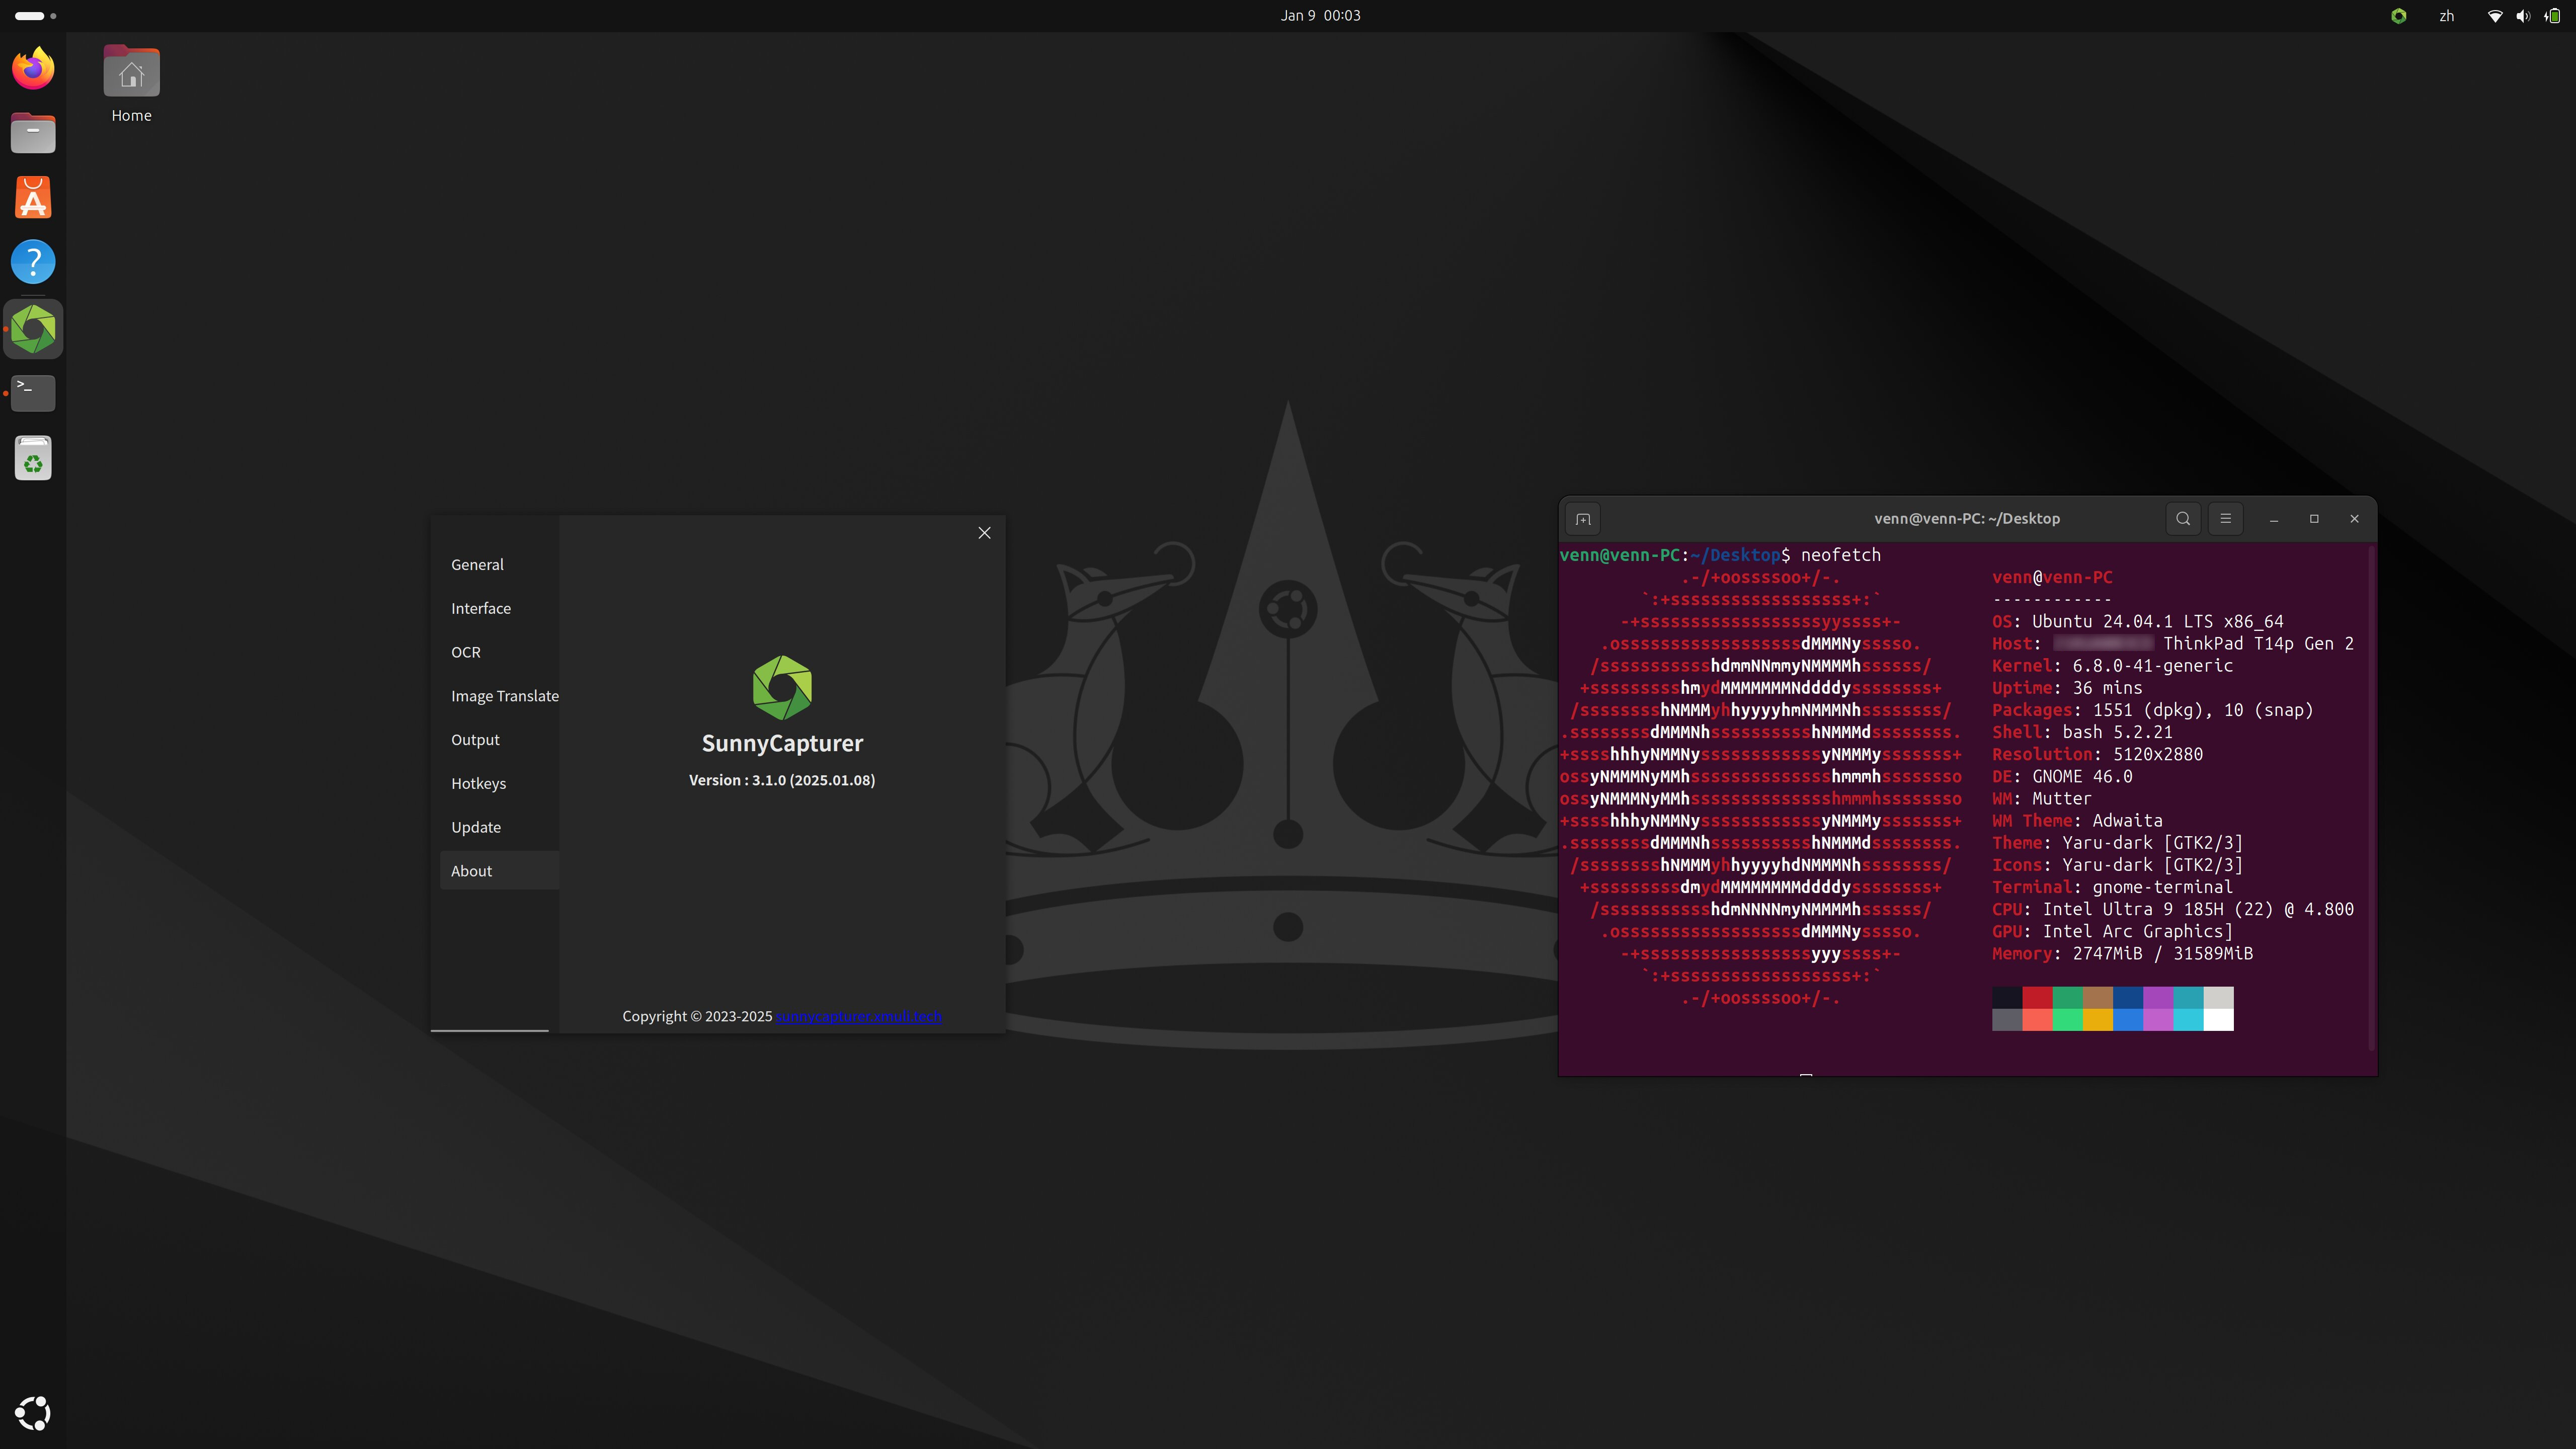Click the version 3.1.0 text
The width and height of the screenshot is (2576, 1449).
pos(782,781)
